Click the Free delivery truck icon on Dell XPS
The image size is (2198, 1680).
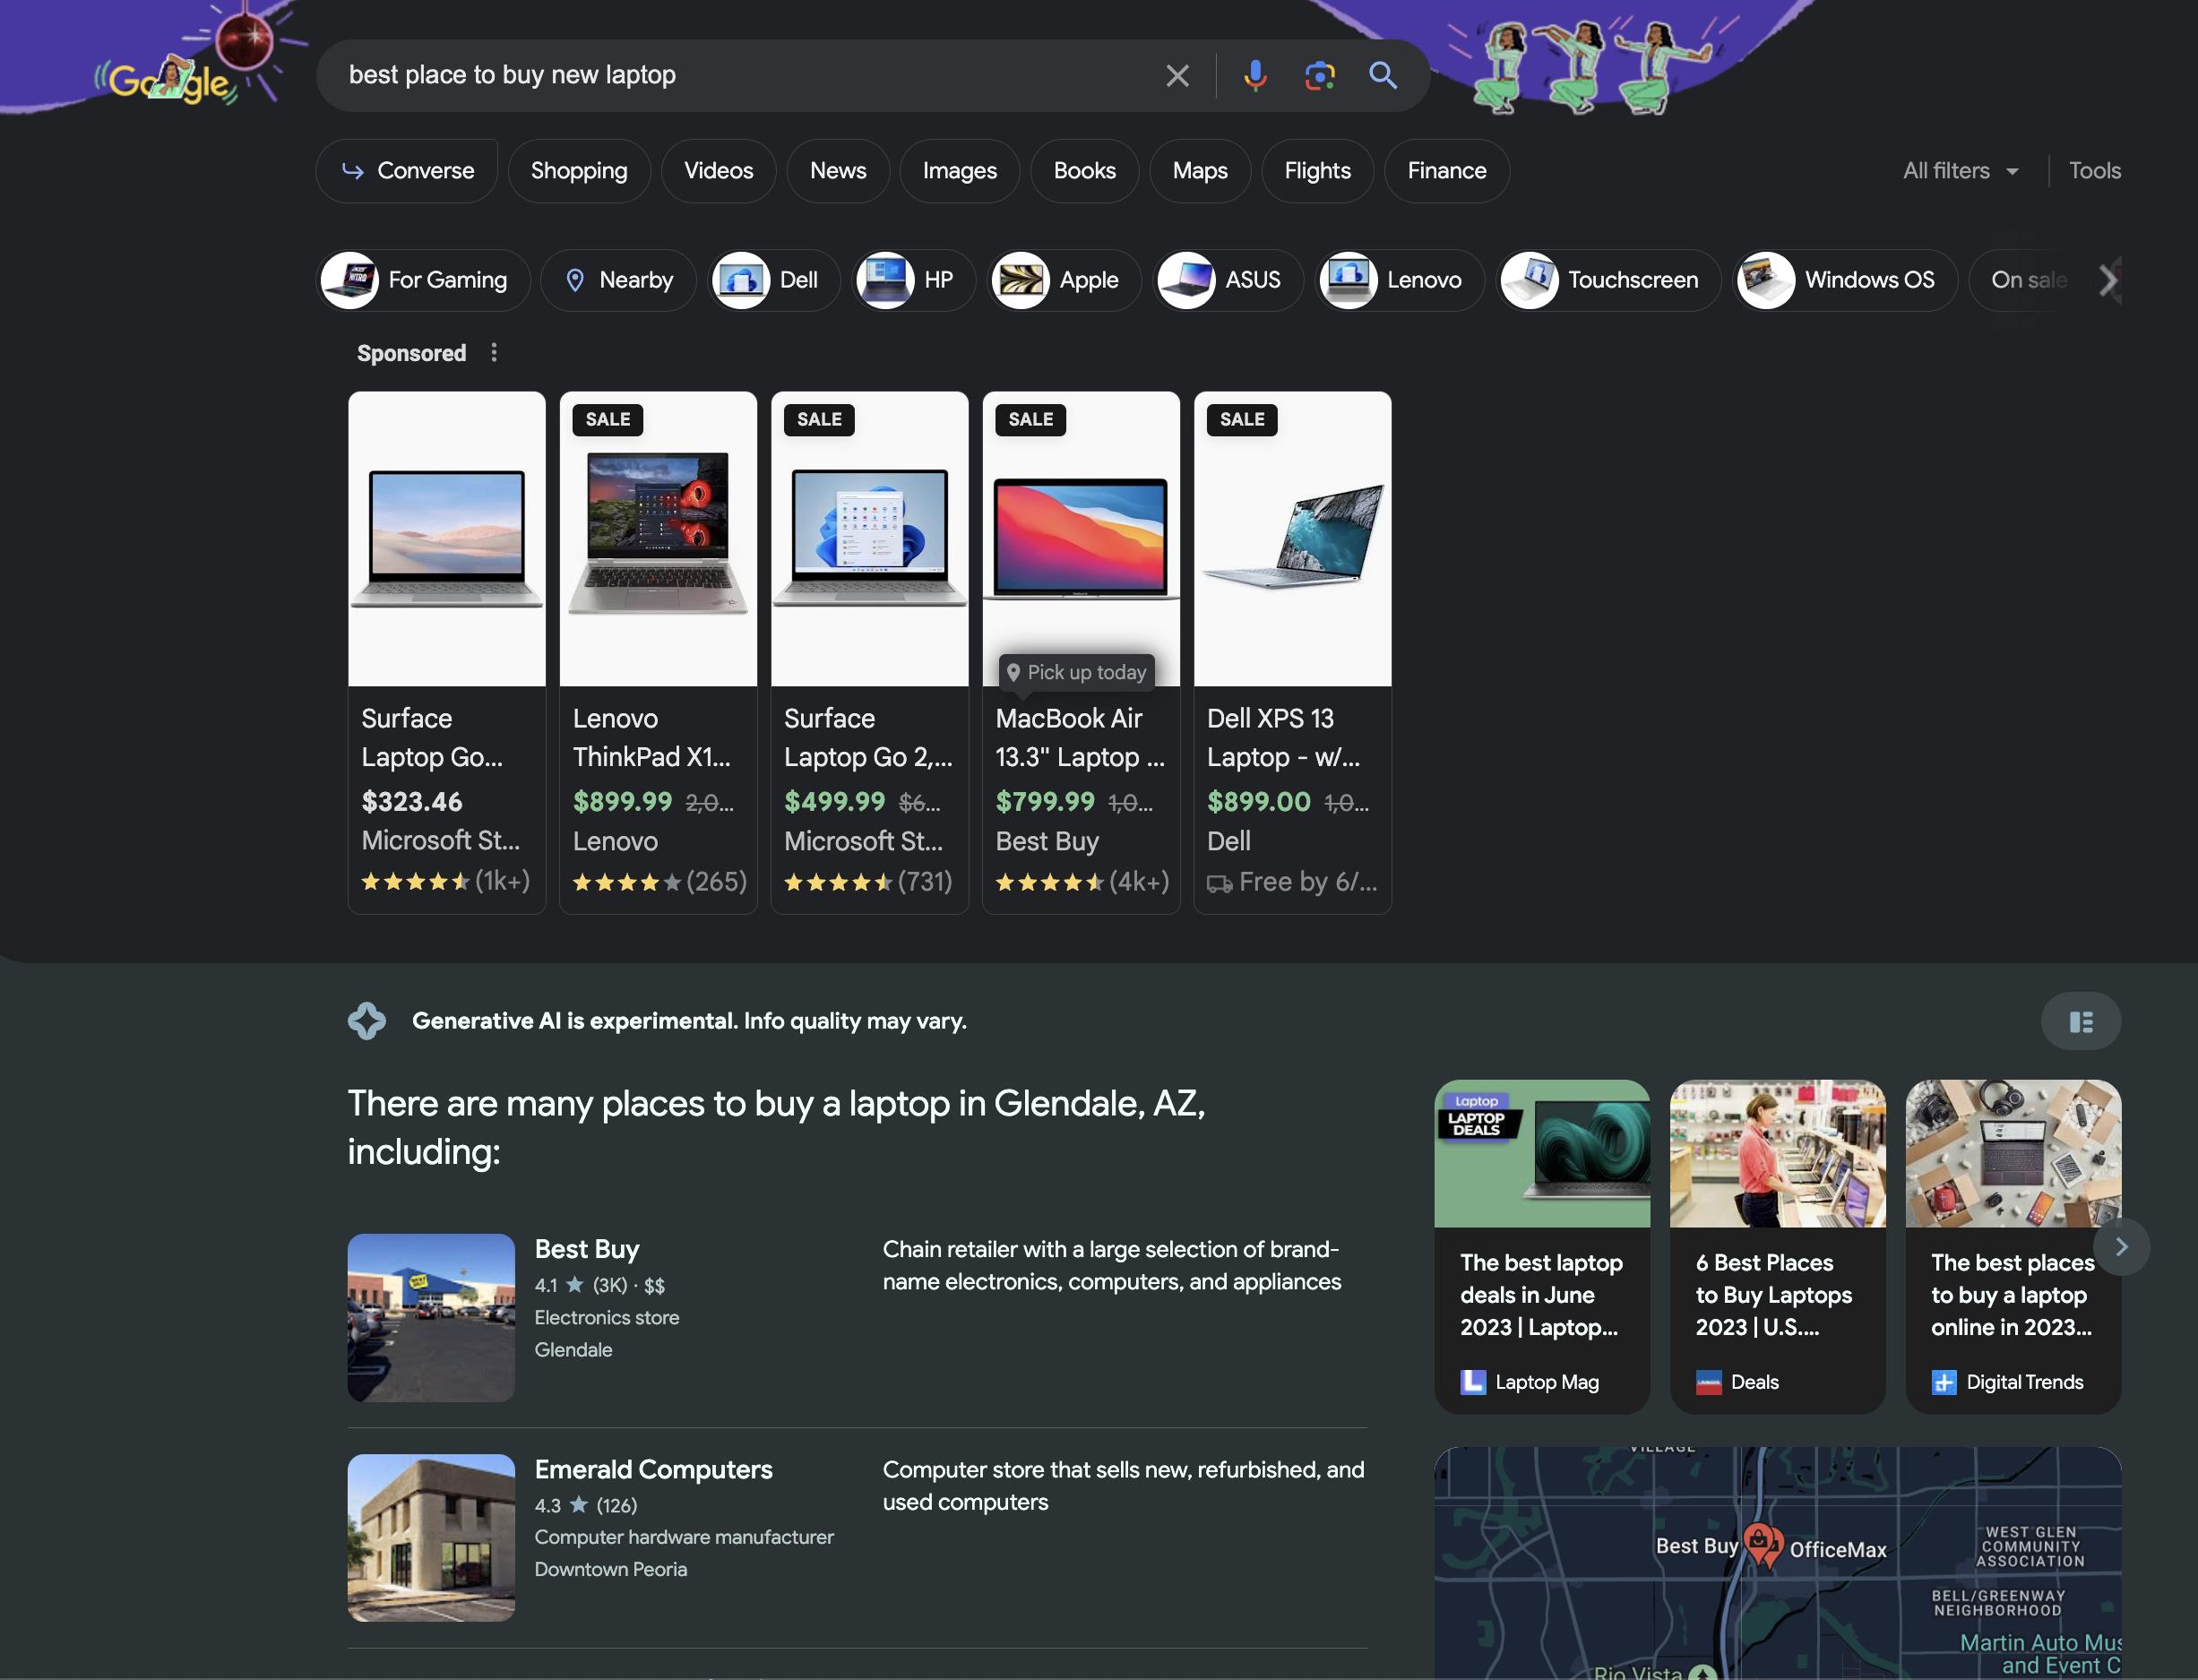(x=1220, y=881)
